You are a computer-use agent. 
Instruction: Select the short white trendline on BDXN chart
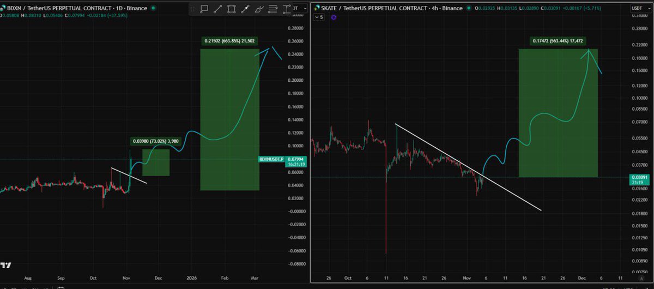129,175
